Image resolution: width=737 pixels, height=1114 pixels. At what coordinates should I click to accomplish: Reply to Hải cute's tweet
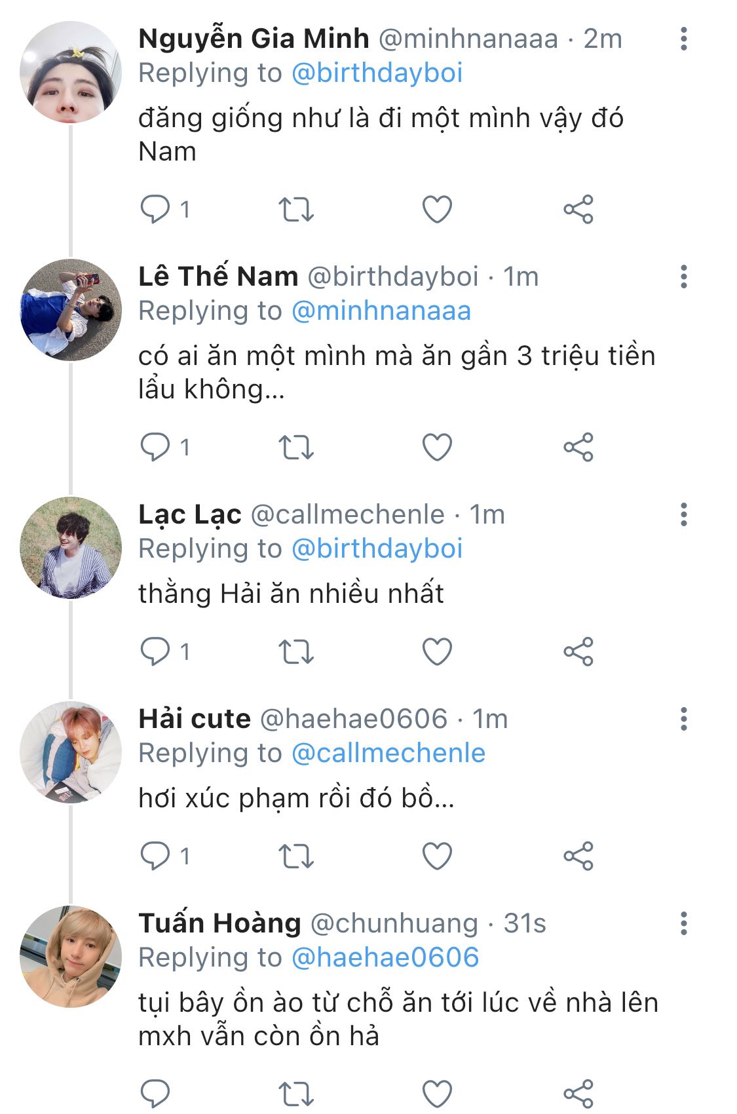click(155, 856)
